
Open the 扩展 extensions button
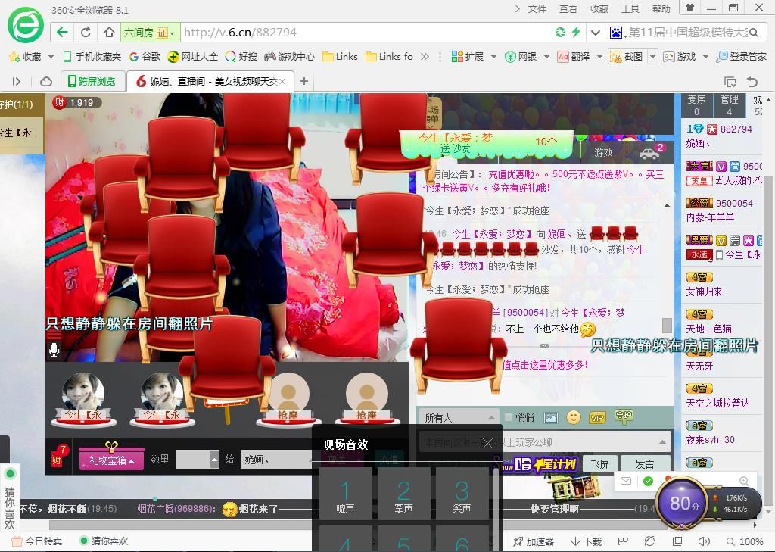pos(468,56)
